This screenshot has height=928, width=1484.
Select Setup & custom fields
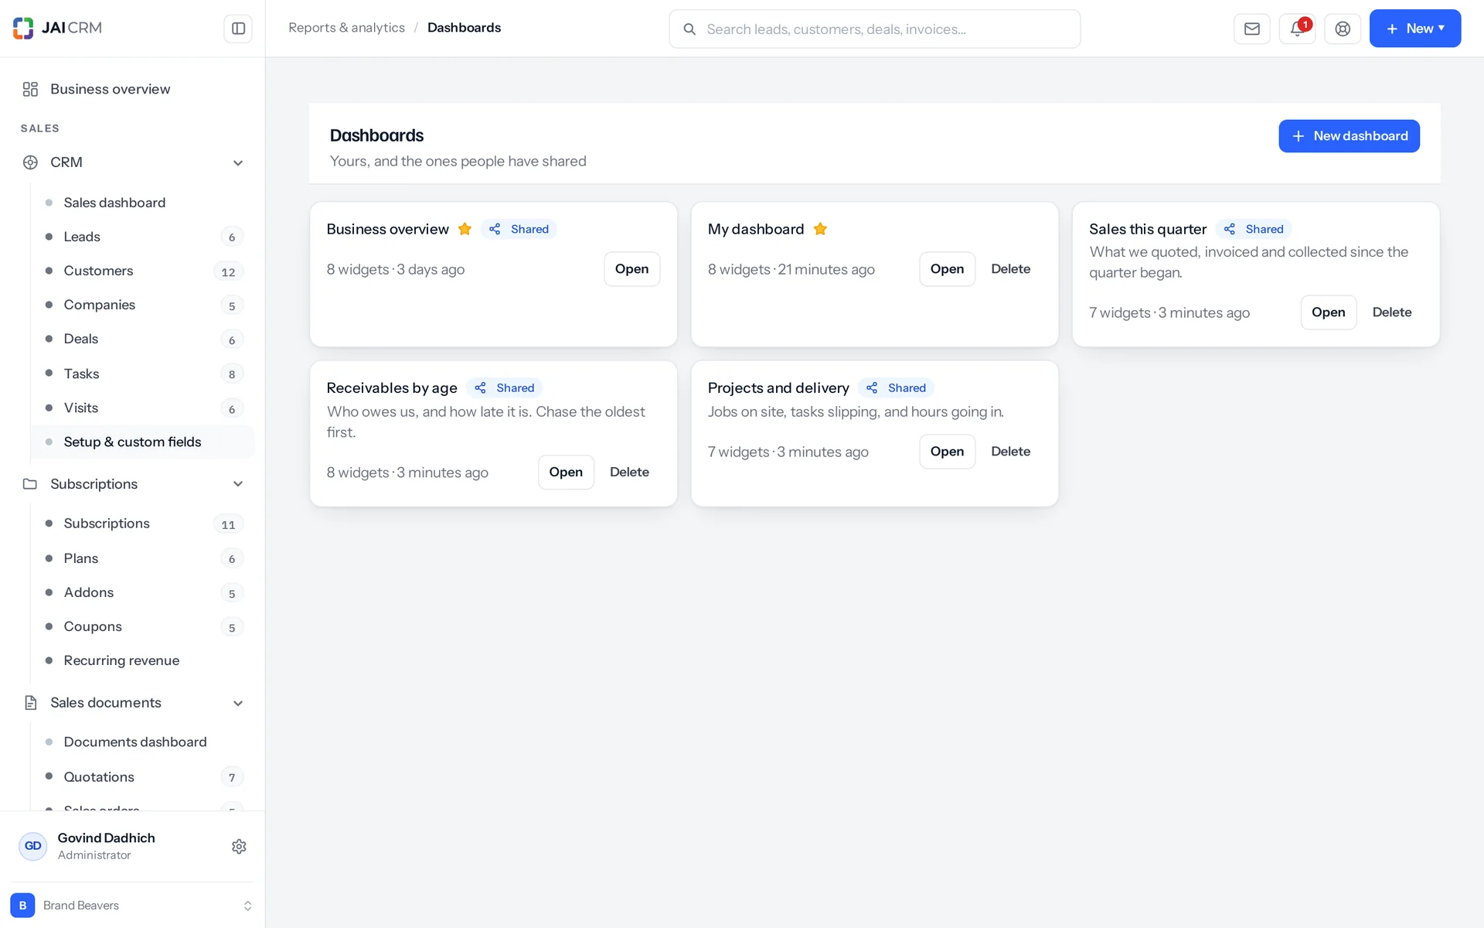[x=142, y=442]
